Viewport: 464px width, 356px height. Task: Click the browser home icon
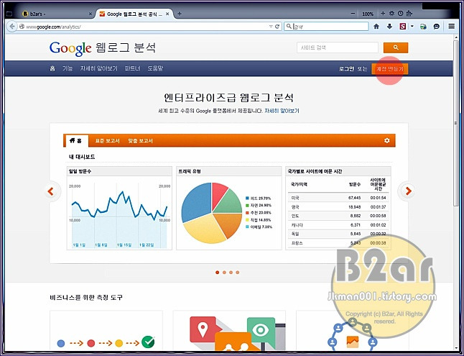click(x=376, y=27)
